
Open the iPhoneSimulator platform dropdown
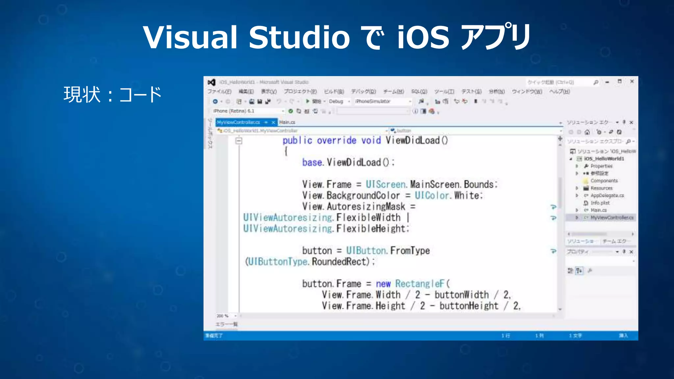(383, 101)
